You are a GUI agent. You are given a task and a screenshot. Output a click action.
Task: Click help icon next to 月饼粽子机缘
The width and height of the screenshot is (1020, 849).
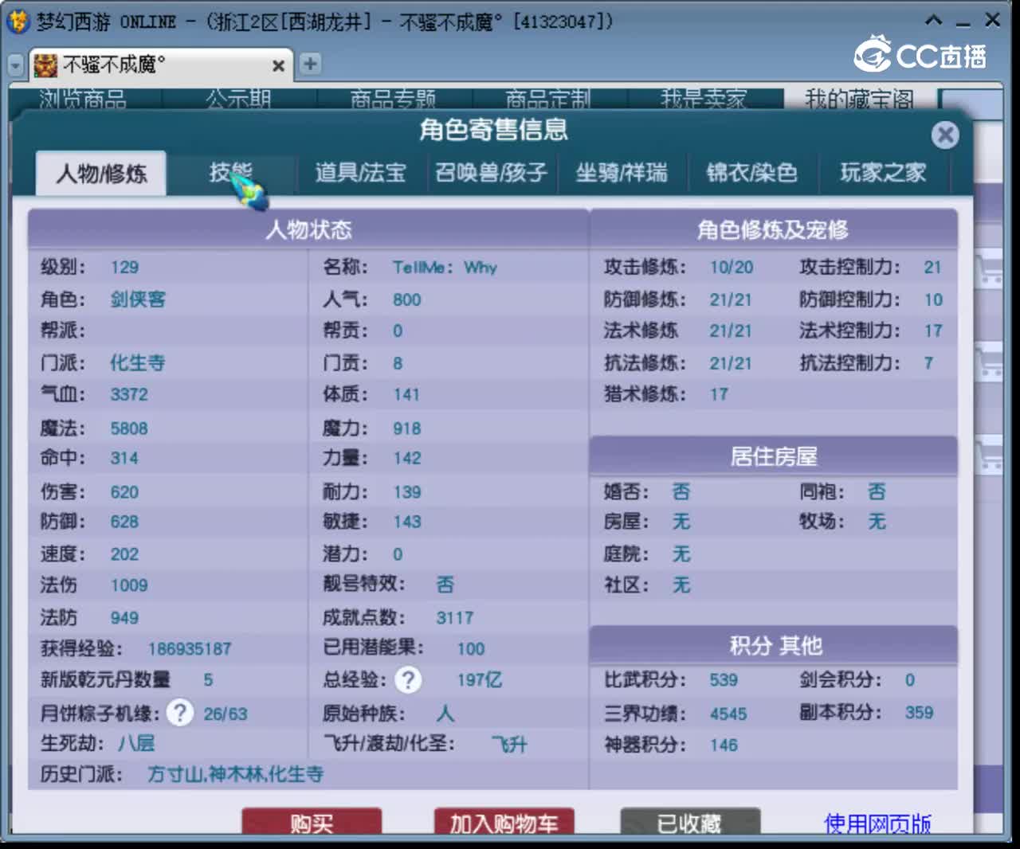pyautogui.click(x=180, y=712)
